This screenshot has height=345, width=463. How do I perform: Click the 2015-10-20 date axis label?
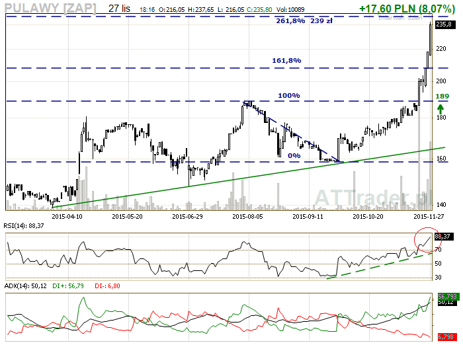pyautogui.click(x=368, y=217)
